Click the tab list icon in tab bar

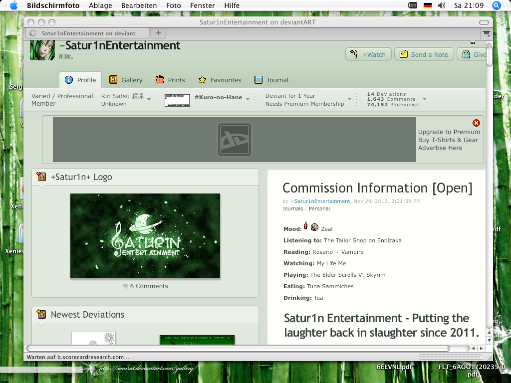click(487, 33)
